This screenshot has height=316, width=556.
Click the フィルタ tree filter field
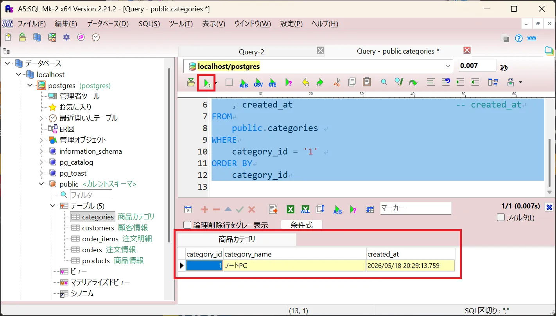pos(91,195)
